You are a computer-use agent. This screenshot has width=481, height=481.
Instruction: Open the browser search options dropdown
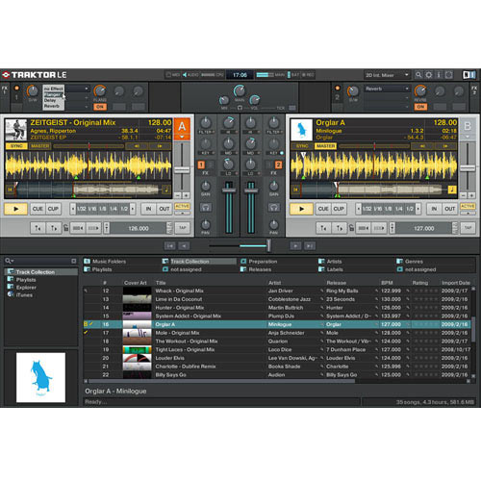pos(10,261)
